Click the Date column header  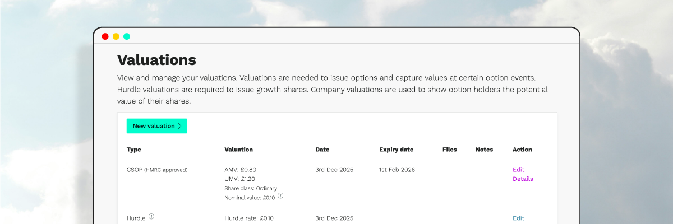[x=322, y=150]
